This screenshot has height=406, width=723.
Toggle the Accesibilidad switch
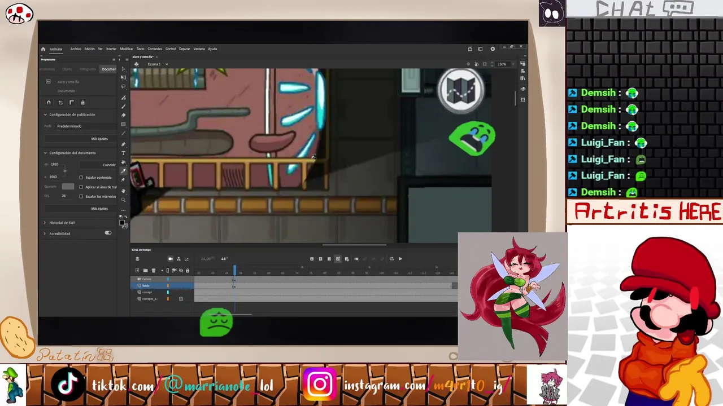click(x=108, y=233)
